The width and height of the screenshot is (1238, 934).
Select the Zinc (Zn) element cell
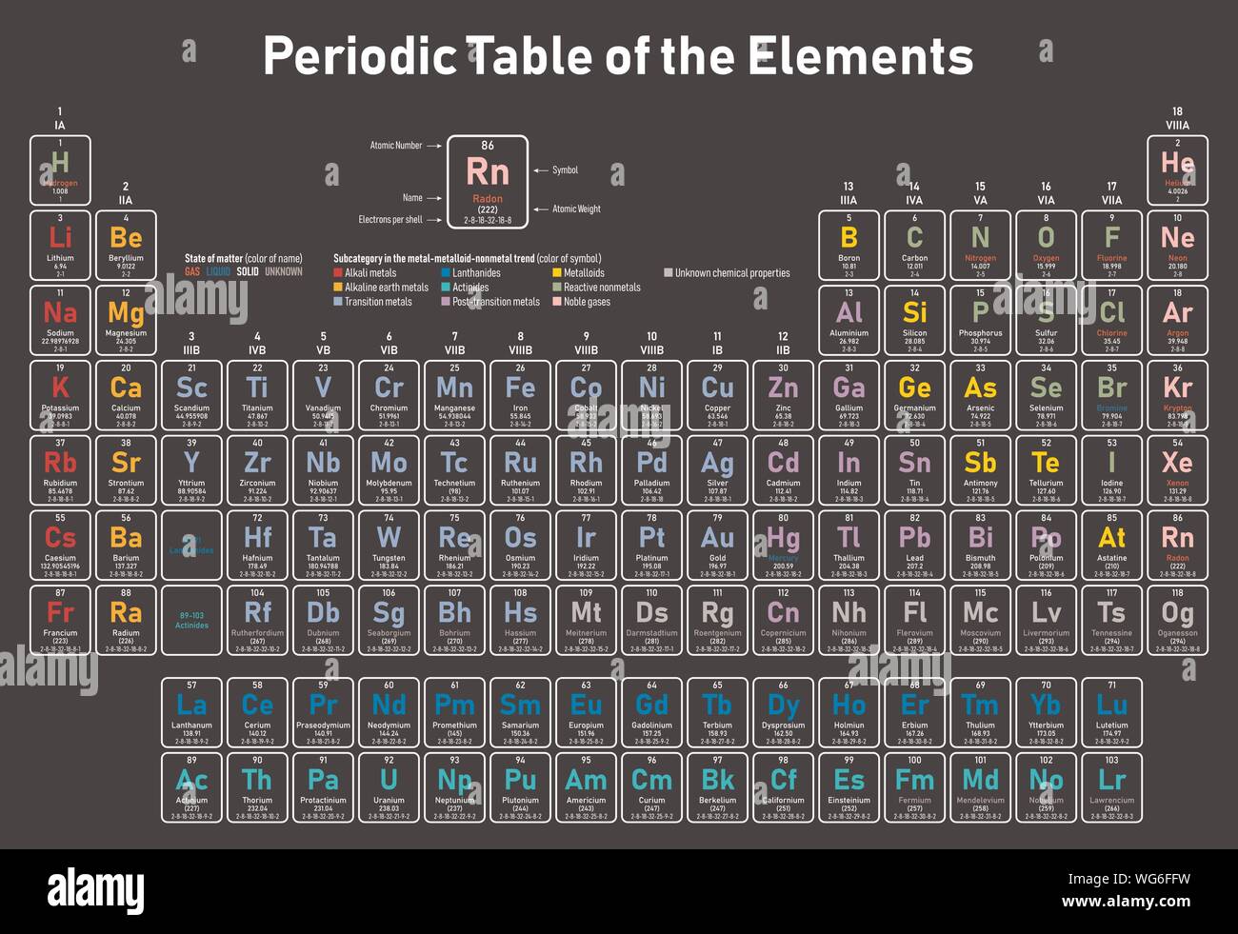click(x=783, y=395)
